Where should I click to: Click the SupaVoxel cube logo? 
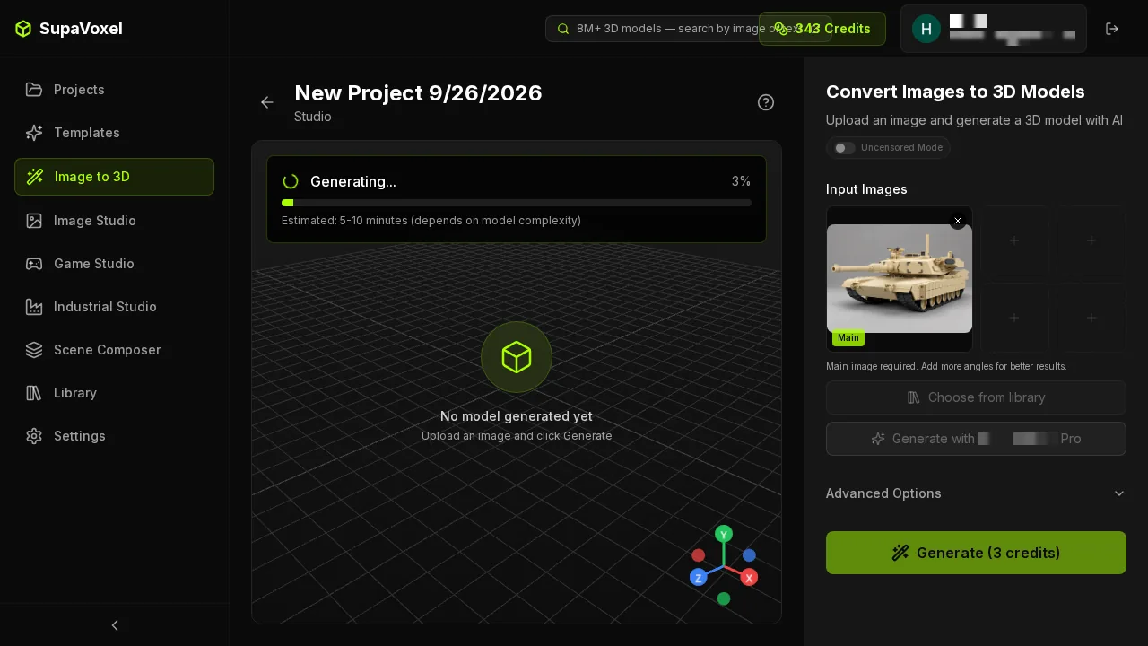pyautogui.click(x=23, y=29)
